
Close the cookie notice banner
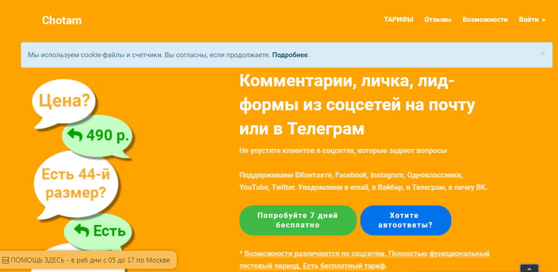(x=543, y=54)
